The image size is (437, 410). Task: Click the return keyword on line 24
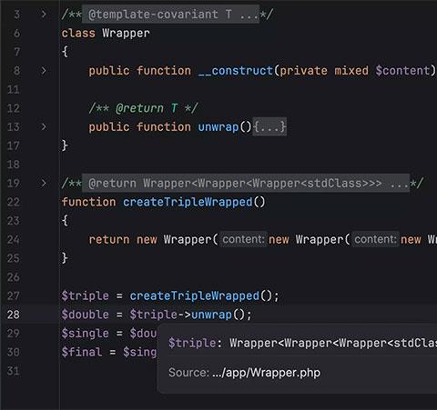click(x=109, y=240)
